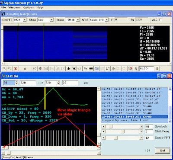Select row LS=58; LG=27; Br=110,34
Screen dimensions: 173x160
pos(135,93)
